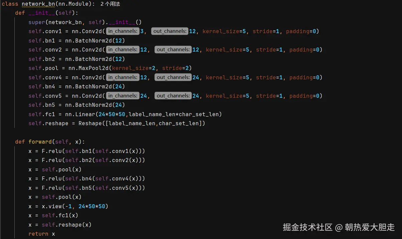Click in_channels hint on the self.conv2 line
This screenshot has height=239, width=402.
tap(123, 50)
